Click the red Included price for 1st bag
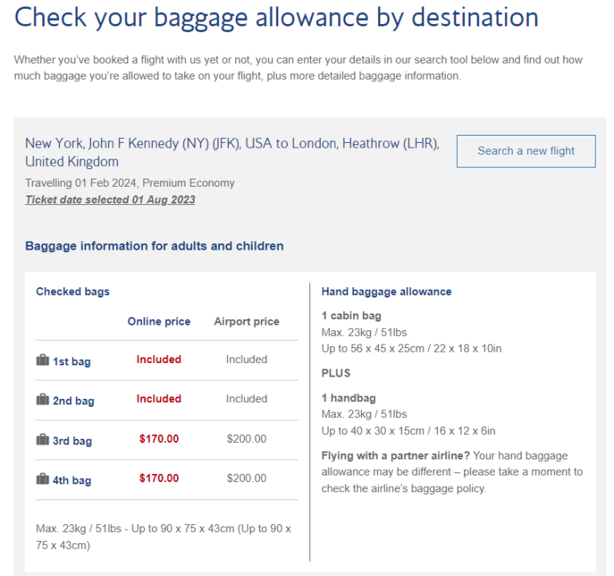 coord(159,360)
